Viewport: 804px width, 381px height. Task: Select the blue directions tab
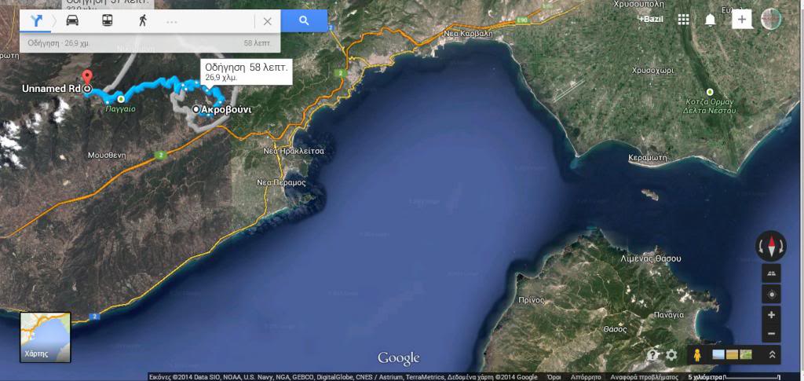(36, 21)
